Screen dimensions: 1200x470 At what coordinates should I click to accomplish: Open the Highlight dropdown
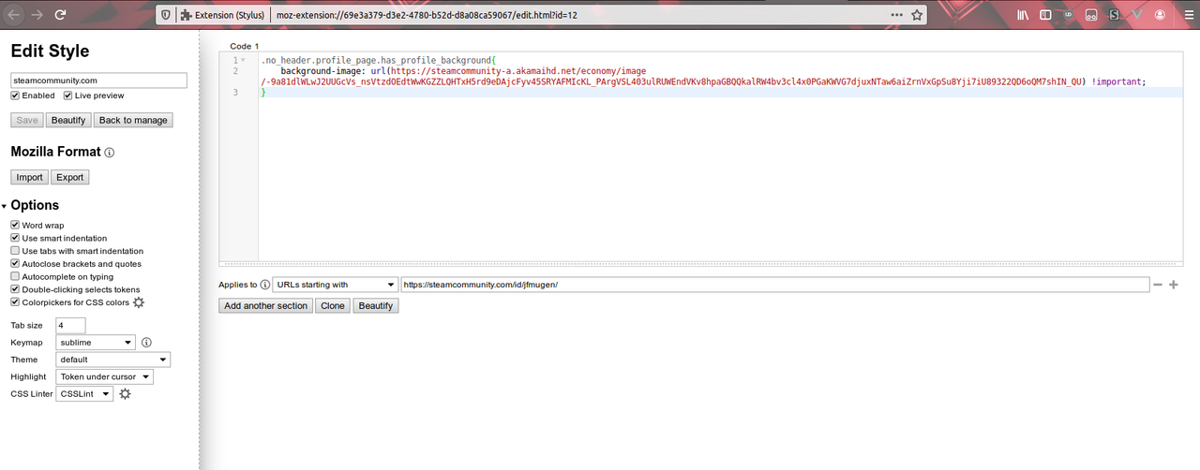point(105,377)
